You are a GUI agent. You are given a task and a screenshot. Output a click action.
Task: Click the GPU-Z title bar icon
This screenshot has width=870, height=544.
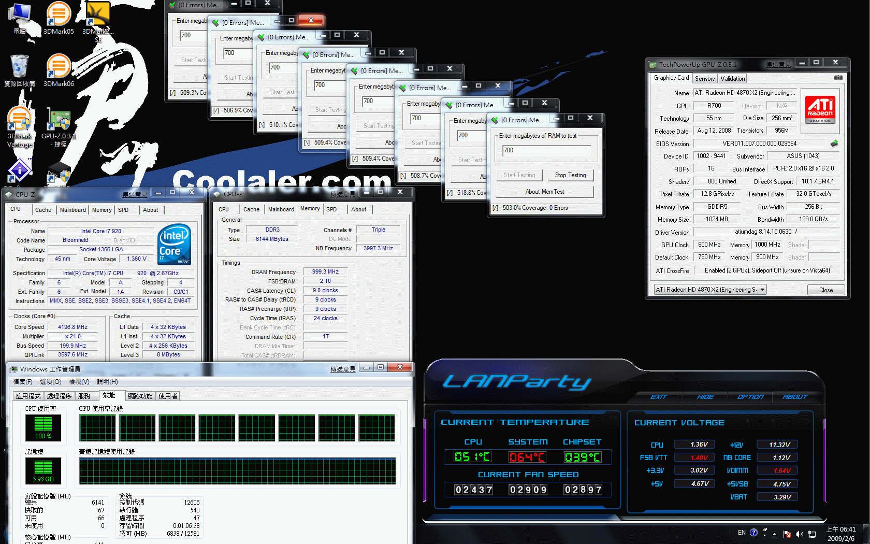(653, 65)
